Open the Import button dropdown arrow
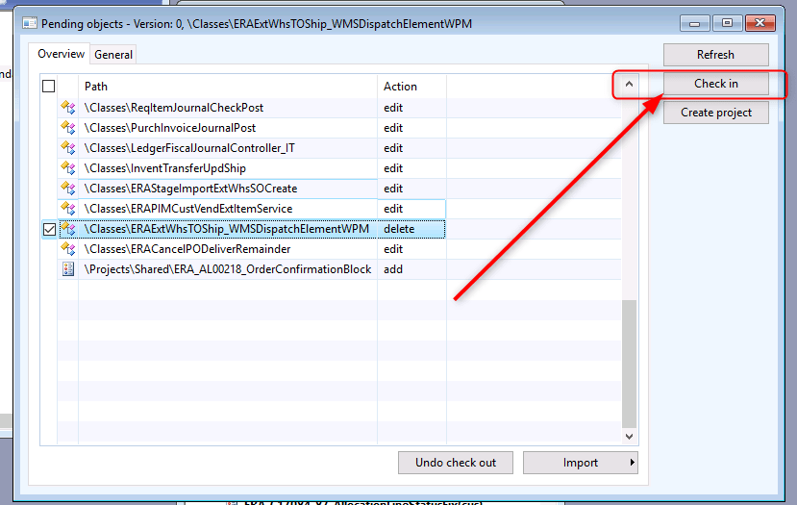Viewport: 797px width, 505px height. pos(632,463)
